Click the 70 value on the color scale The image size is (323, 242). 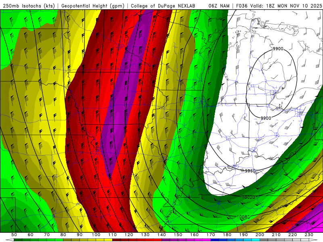pos(47,235)
